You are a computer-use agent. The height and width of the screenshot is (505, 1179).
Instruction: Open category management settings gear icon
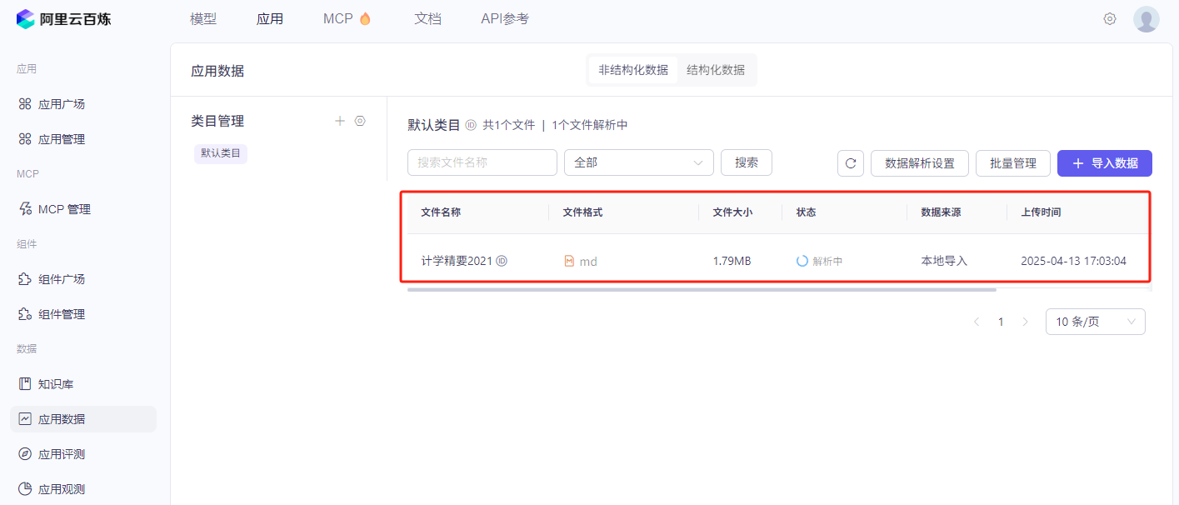coord(360,121)
